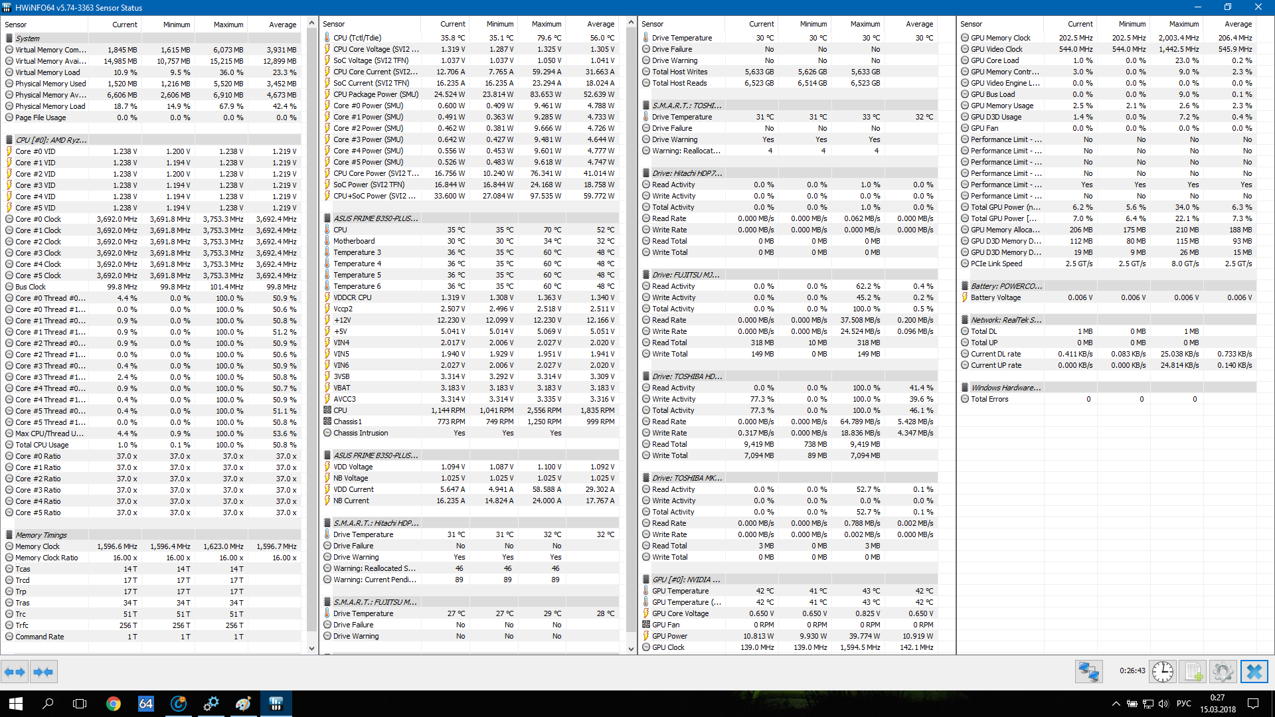Select the Memory Timings group header
The image size is (1275, 717).
click(x=41, y=535)
